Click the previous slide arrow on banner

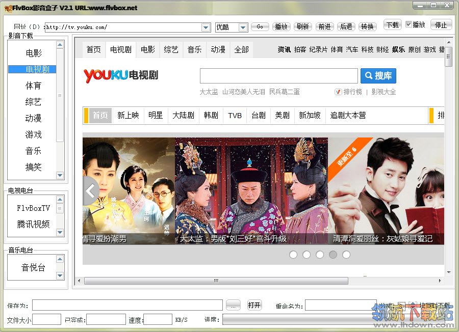[90, 191]
